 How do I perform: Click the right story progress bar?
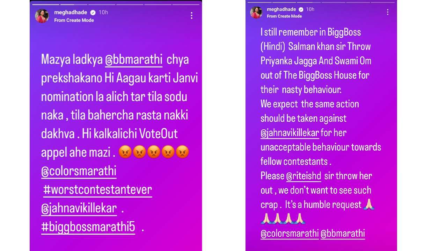click(x=321, y=1)
